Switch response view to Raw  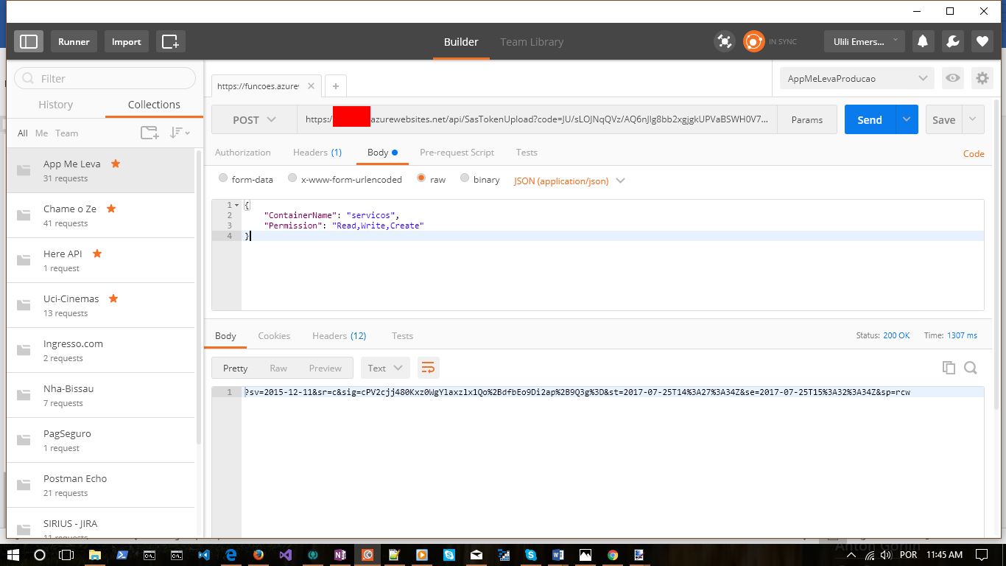278,368
